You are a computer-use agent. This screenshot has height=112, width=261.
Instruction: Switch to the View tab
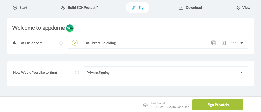tap(243, 8)
